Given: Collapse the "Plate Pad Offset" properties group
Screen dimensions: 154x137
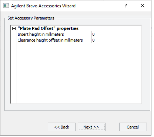Looking at the screenshot, I should (14, 29).
